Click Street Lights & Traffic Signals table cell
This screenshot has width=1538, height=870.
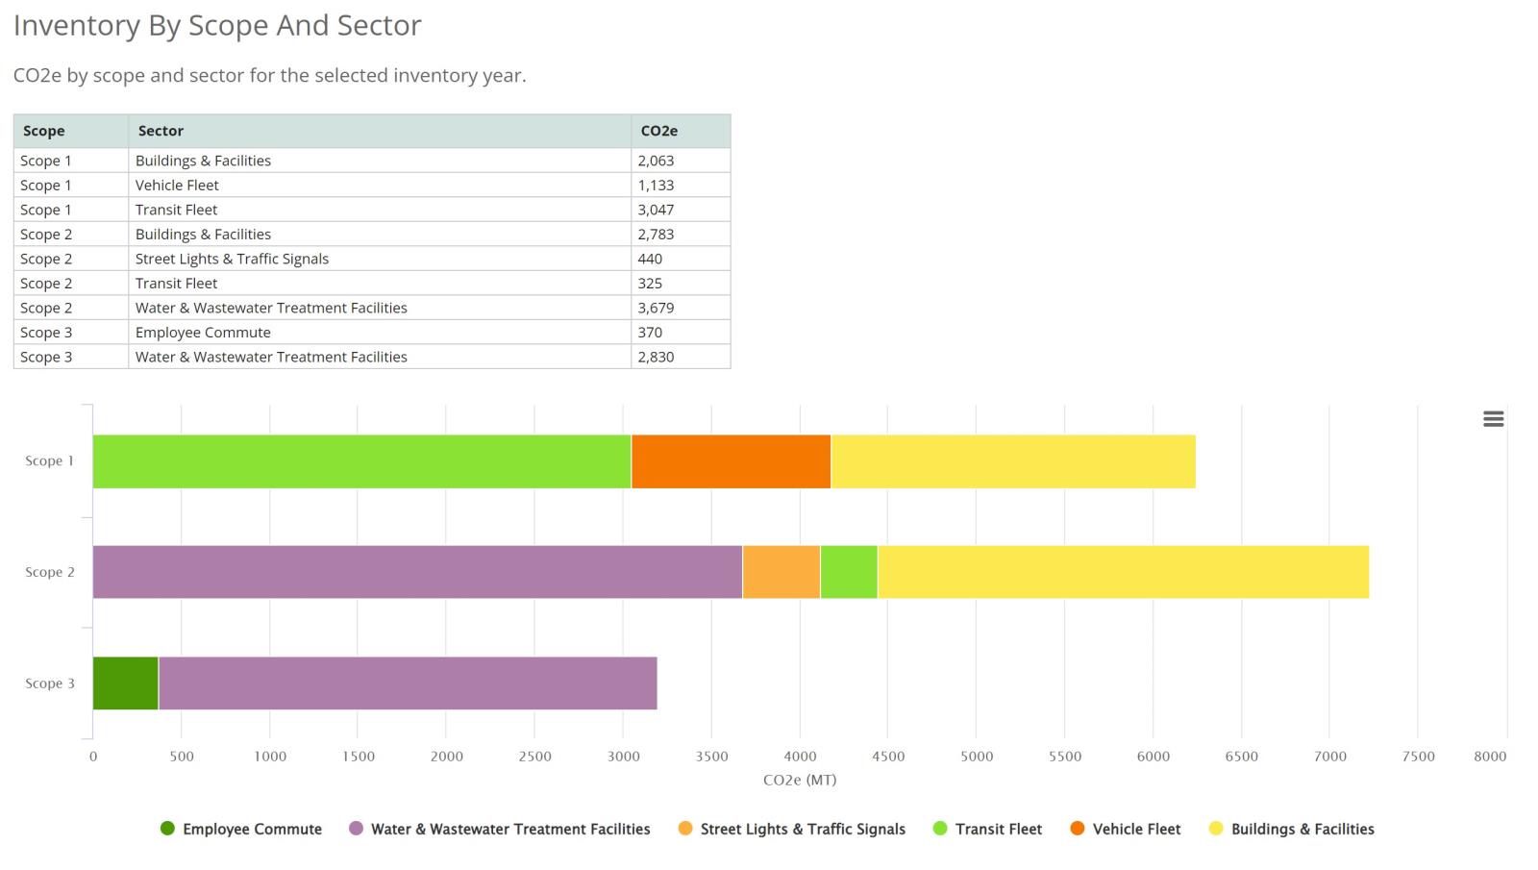pos(380,259)
